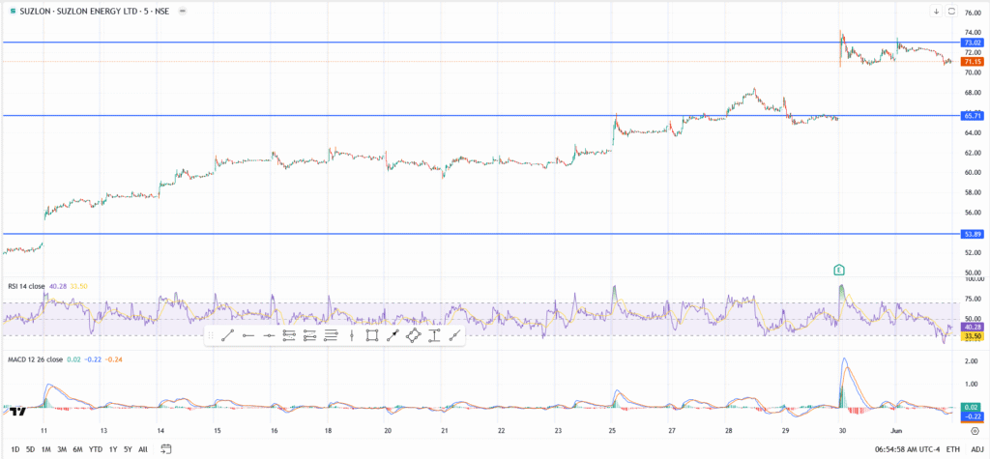
Task: Click the fullscreen frame button at top right
Action: click(951, 12)
